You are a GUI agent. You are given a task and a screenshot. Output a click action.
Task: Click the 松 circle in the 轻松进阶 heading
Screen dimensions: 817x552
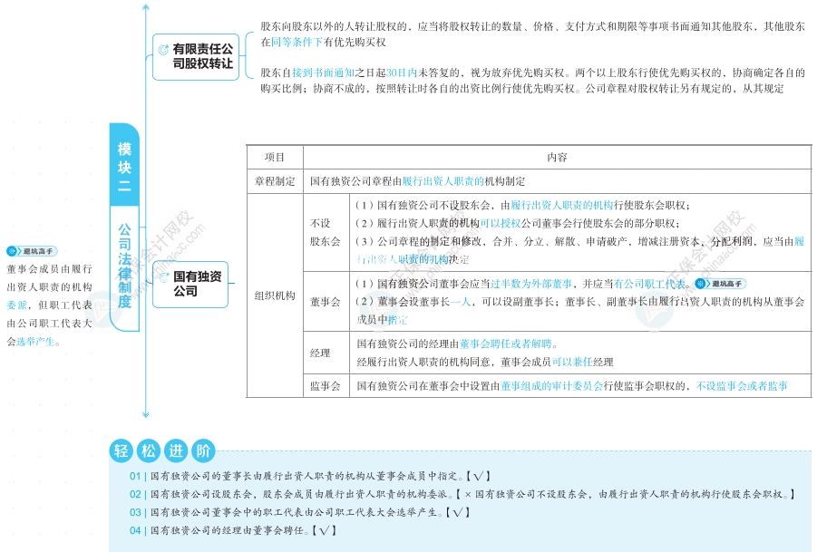pos(149,450)
